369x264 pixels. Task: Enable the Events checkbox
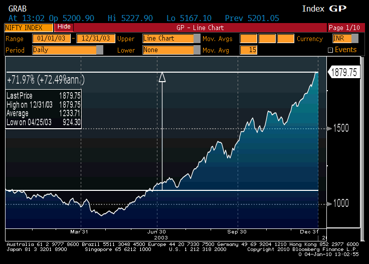[x=330, y=50]
